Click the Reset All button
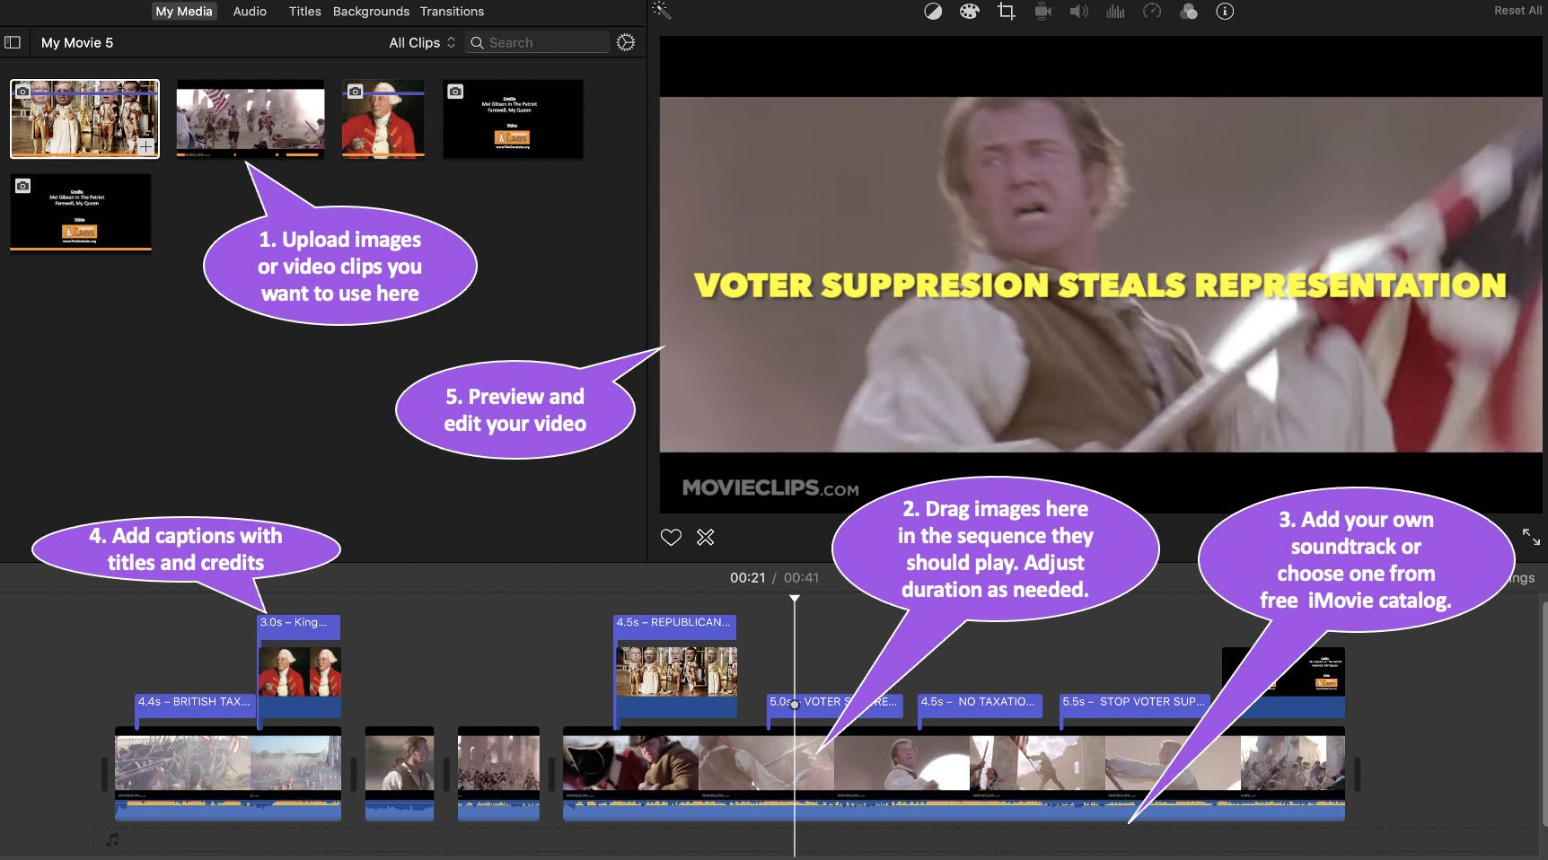 tap(1517, 11)
